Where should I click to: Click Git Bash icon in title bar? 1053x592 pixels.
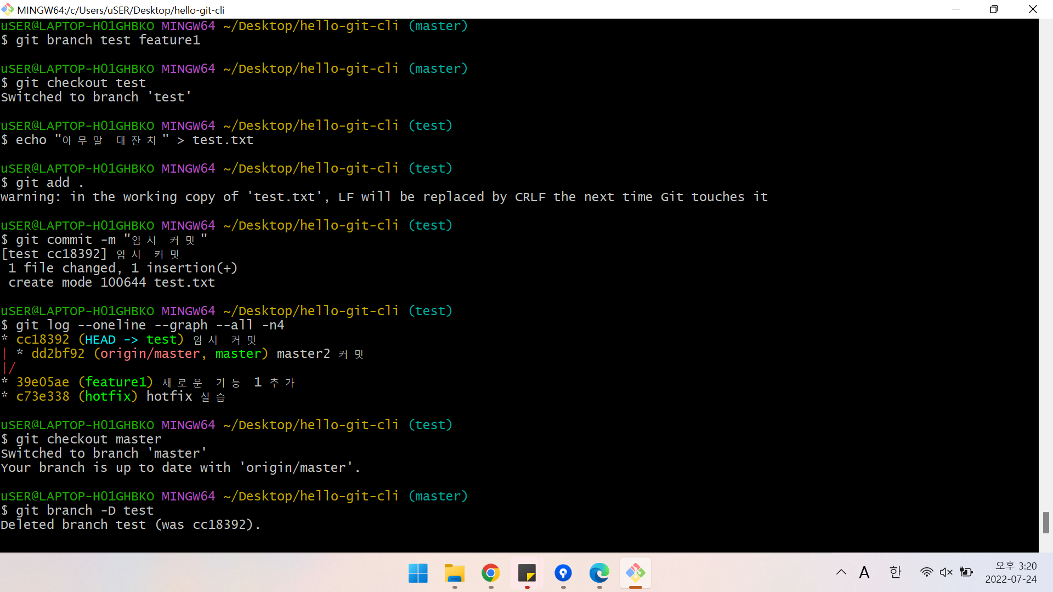[x=7, y=9]
